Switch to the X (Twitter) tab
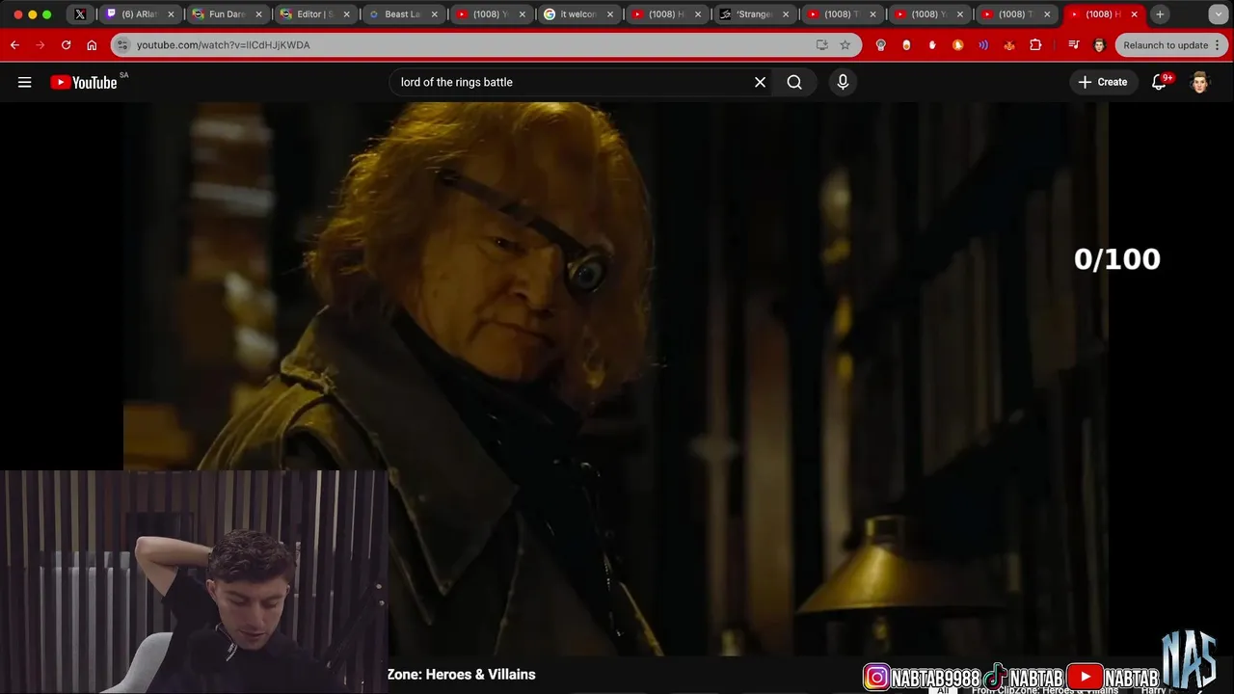Screen dimensions: 1234x694 pos(80,14)
